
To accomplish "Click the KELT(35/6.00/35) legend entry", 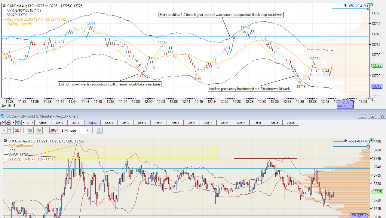I will 34,19.
